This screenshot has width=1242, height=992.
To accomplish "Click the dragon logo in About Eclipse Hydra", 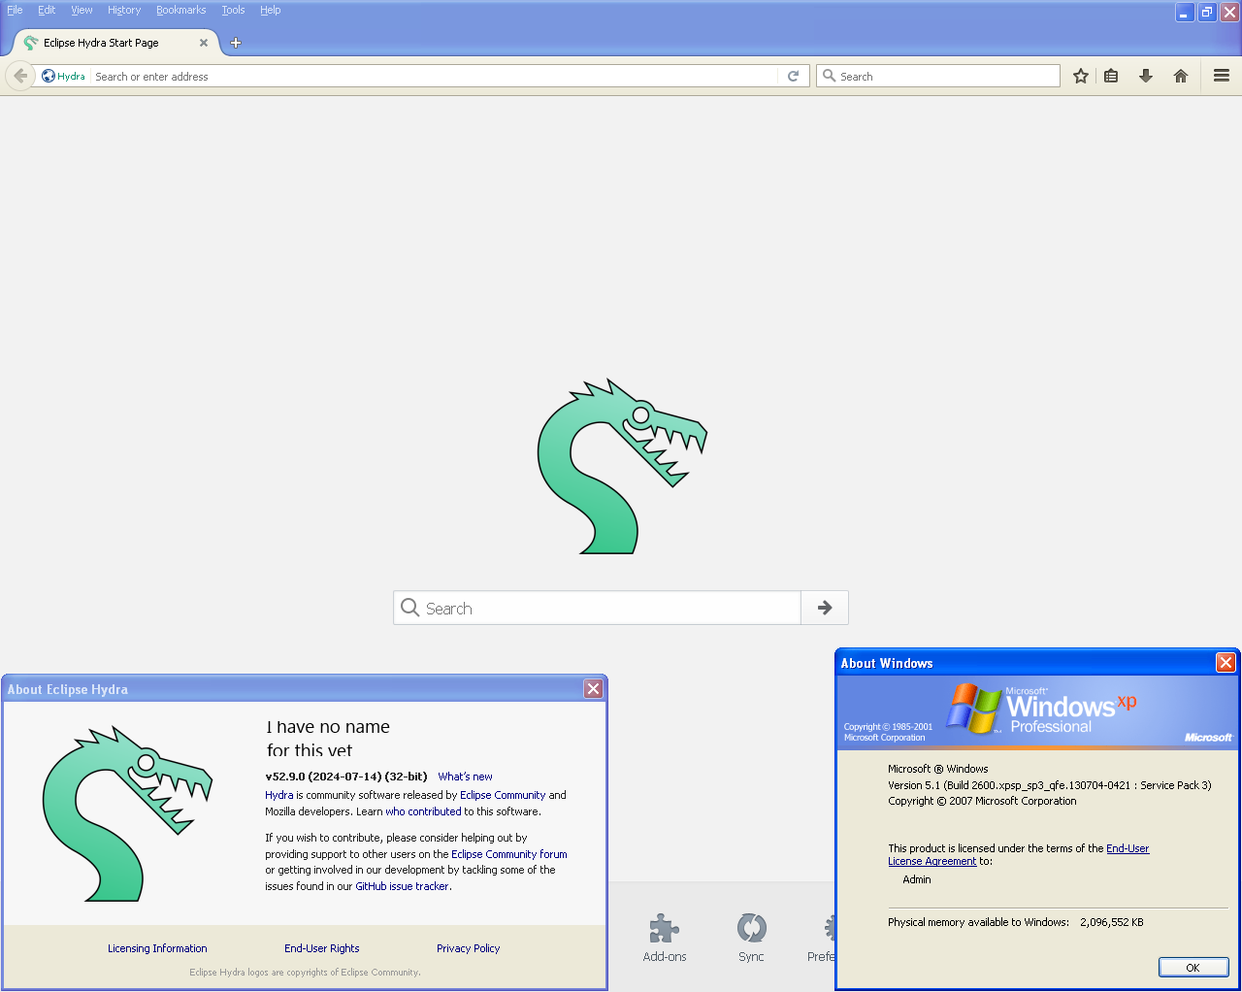I will click(127, 813).
